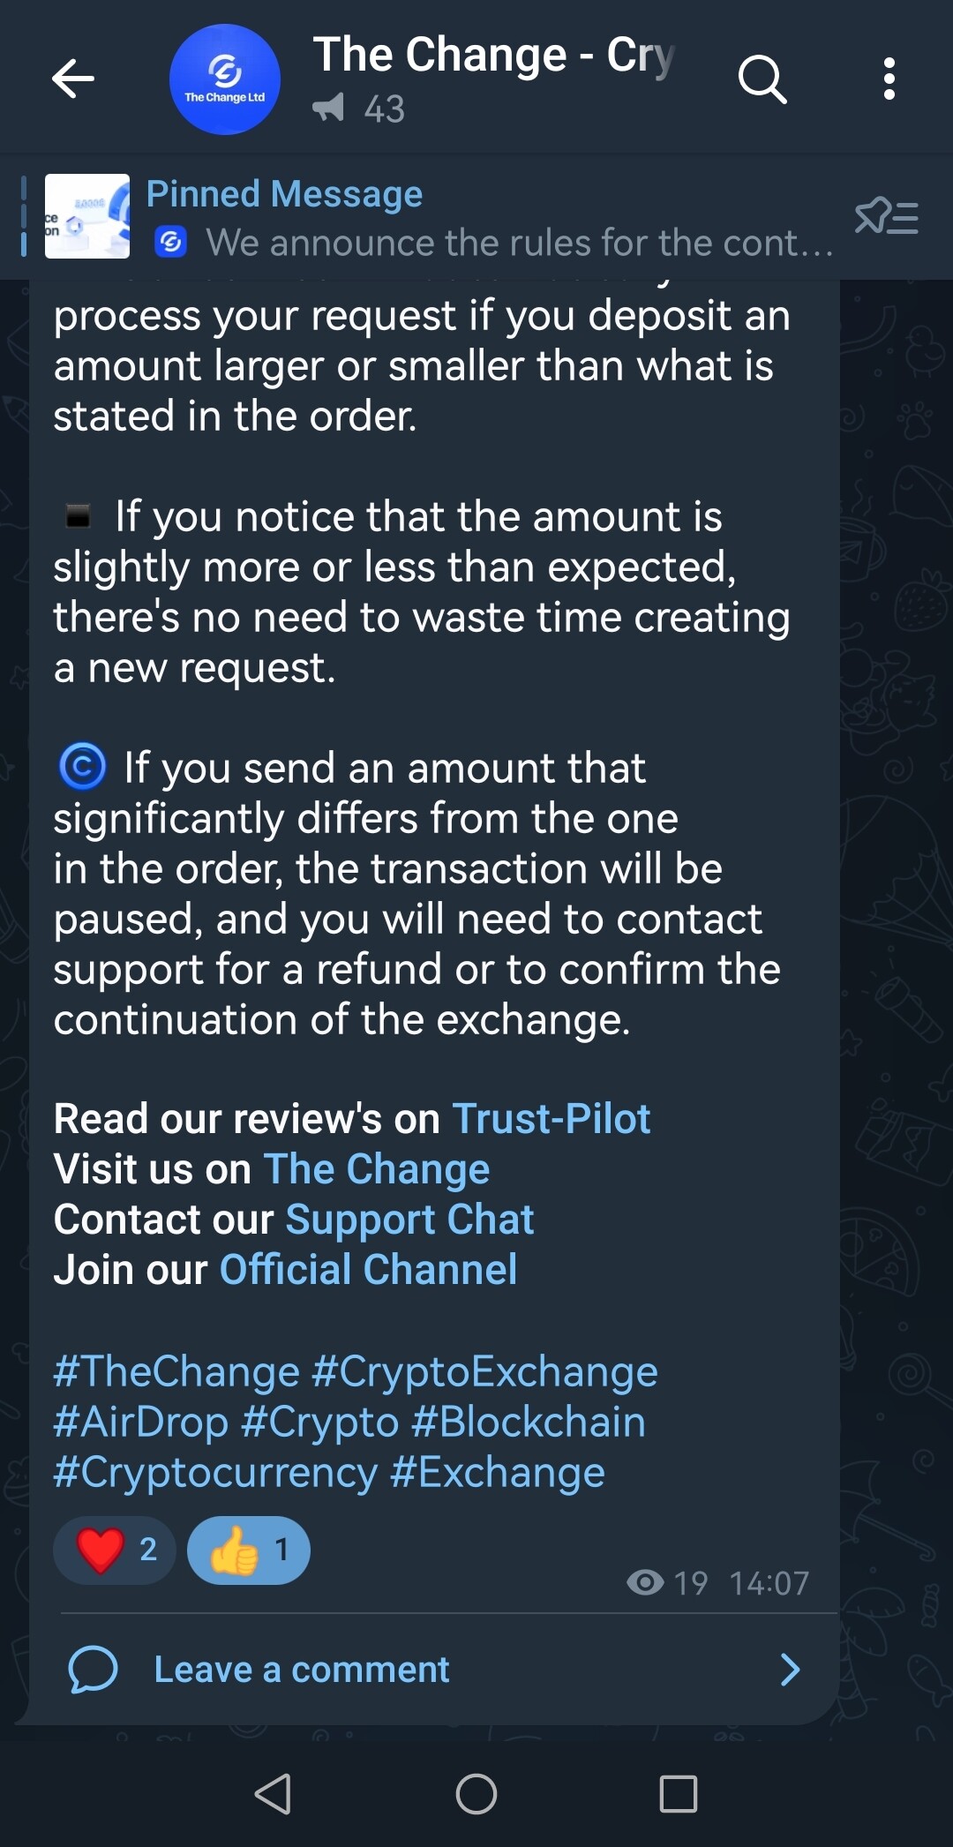Screen dimensions: 953x1847
Task: Open the Pinned Message banner text
Action: point(490,218)
